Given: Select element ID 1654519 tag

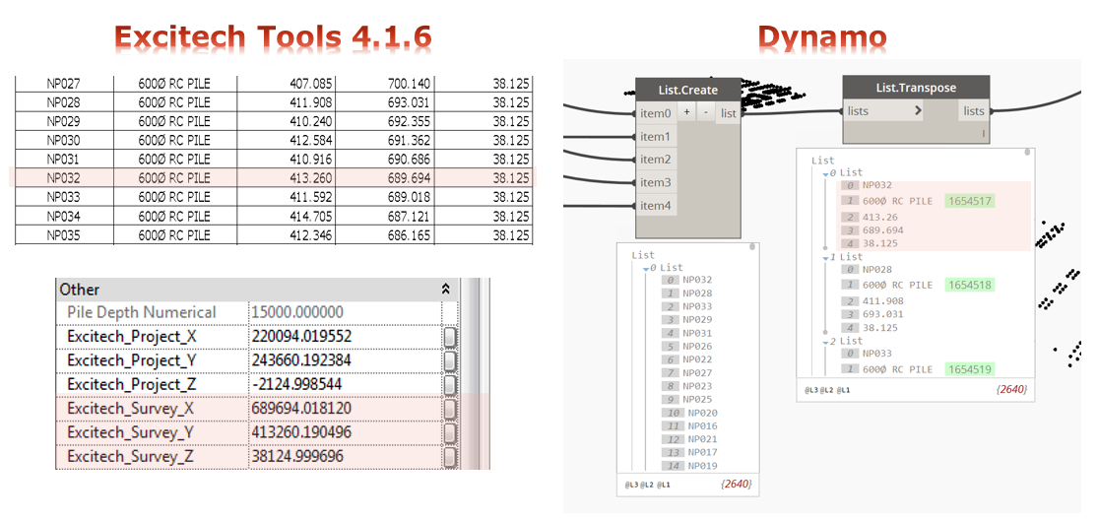Looking at the screenshot, I should 969,368.
